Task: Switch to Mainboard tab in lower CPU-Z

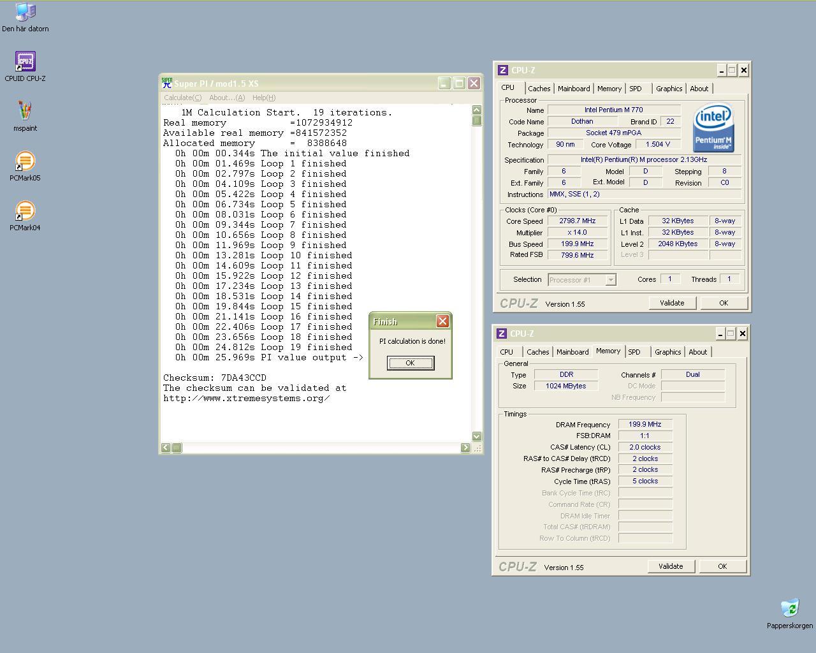Action: coord(572,352)
